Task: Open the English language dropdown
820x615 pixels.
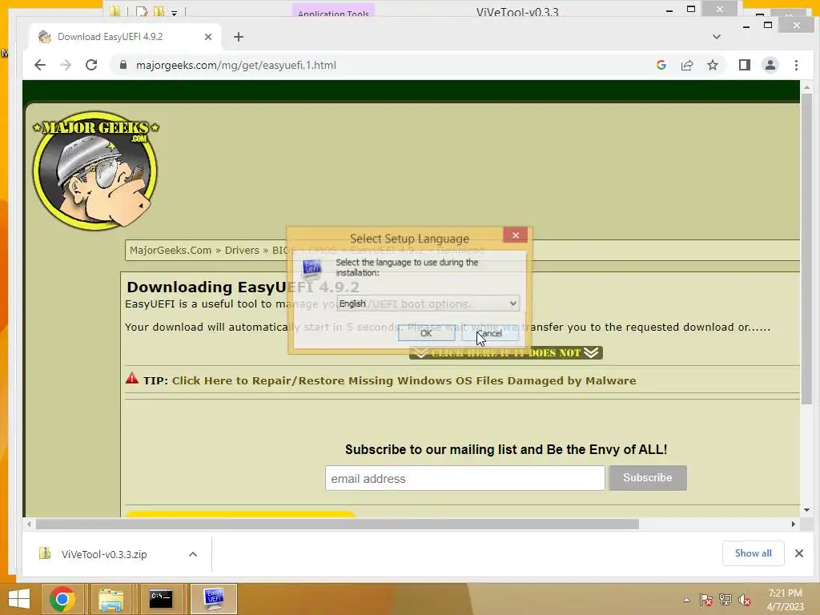Action: click(428, 303)
